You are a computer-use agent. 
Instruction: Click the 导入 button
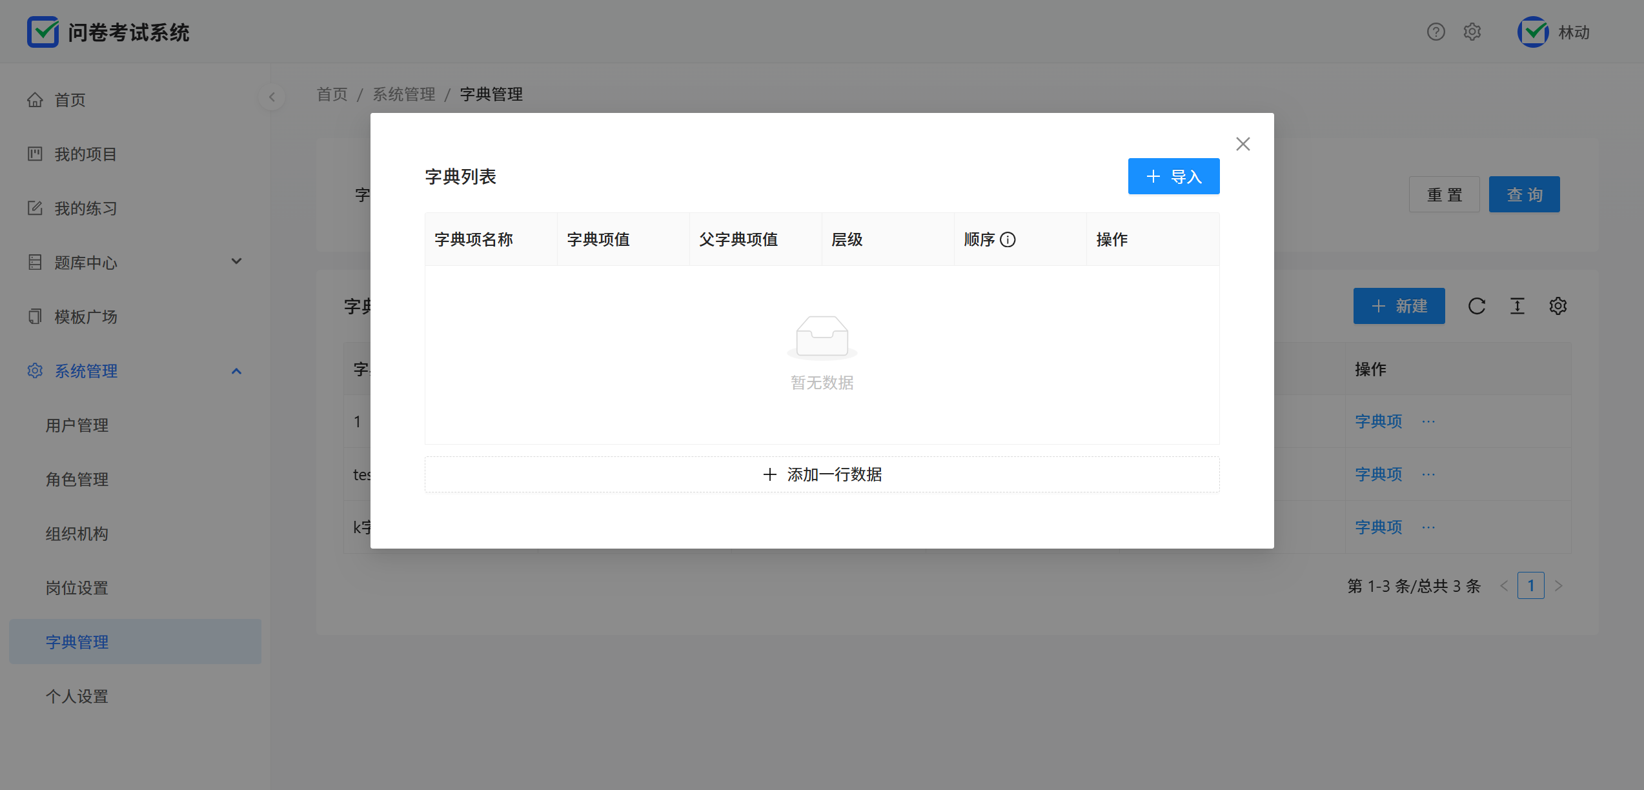[x=1173, y=176]
